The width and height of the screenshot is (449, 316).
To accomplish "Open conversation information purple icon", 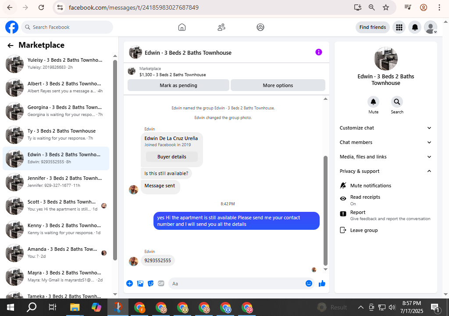I will (x=319, y=52).
